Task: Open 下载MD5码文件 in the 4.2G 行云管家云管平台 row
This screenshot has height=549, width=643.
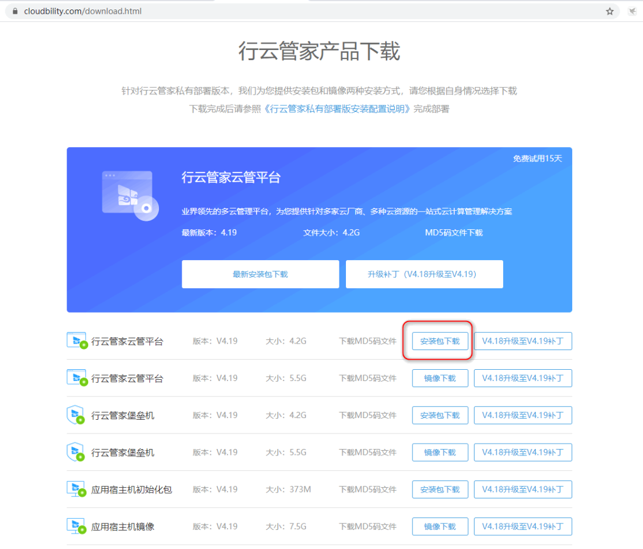Action: click(367, 341)
